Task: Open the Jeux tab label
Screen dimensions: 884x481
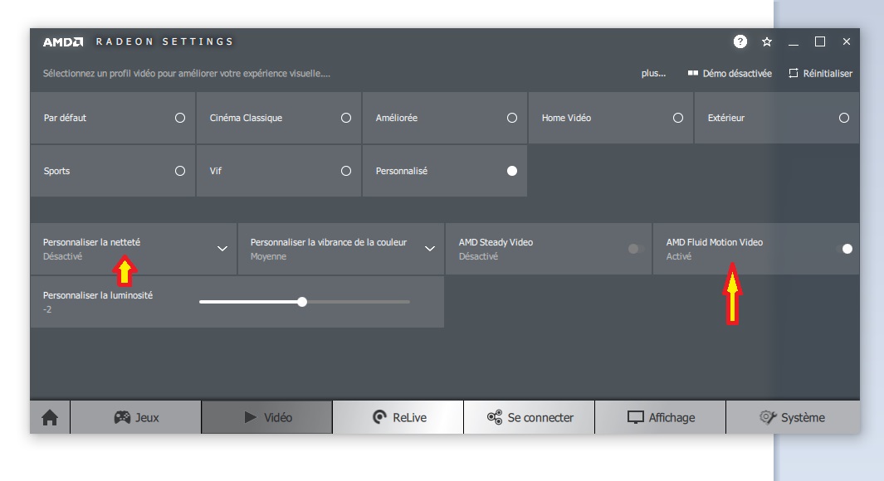Action: [147, 417]
